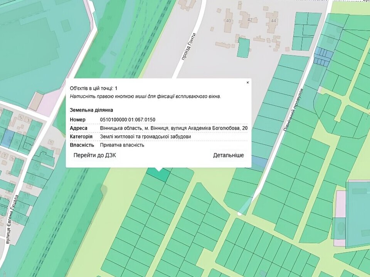This screenshot has width=370, height=277.
Task: Open 'Детальніше' for parcel details
Action: [228, 155]
